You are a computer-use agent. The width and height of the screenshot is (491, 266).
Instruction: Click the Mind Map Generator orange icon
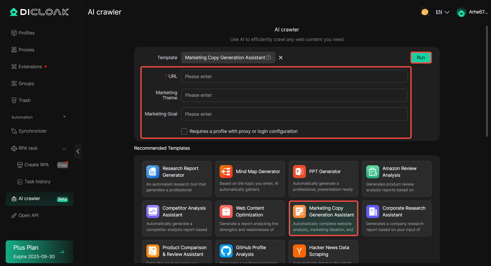click(226, 172)
